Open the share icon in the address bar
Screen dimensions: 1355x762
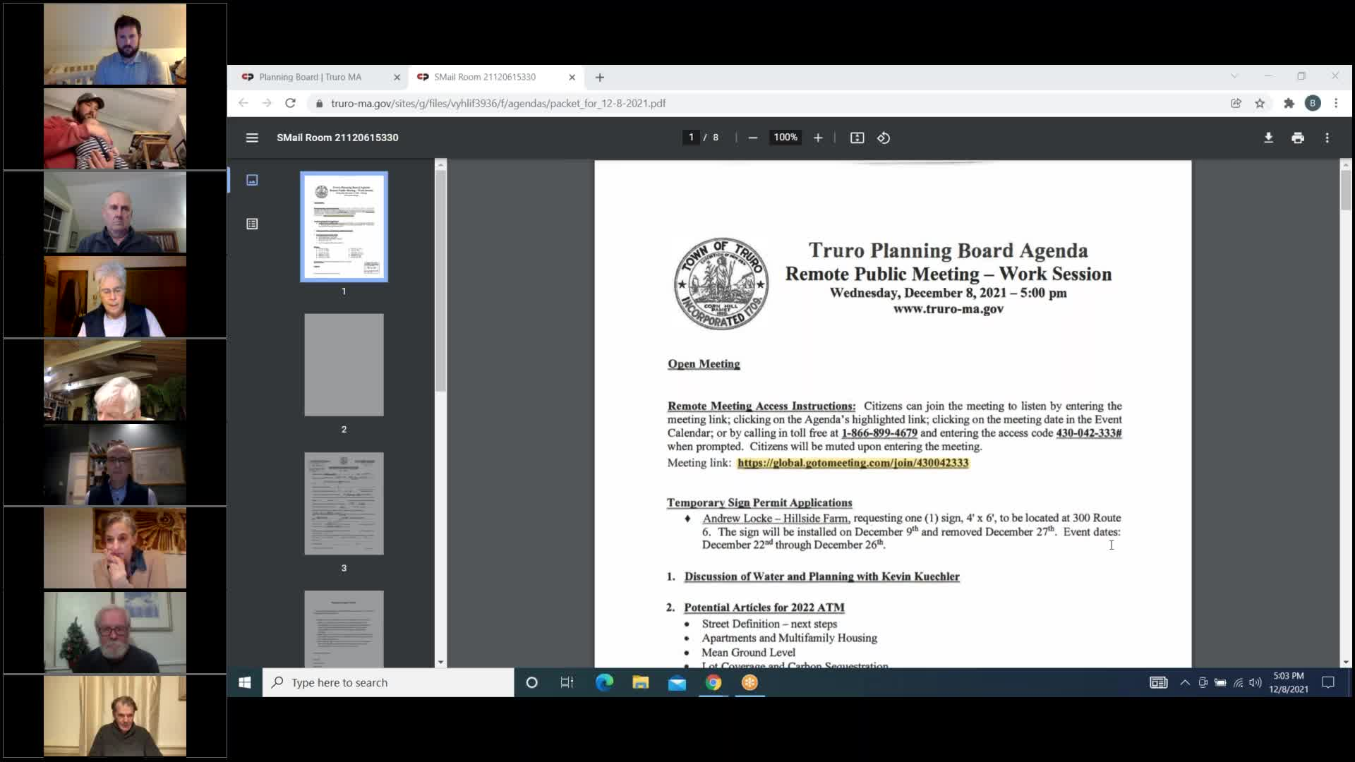[x=1236, y=103]
